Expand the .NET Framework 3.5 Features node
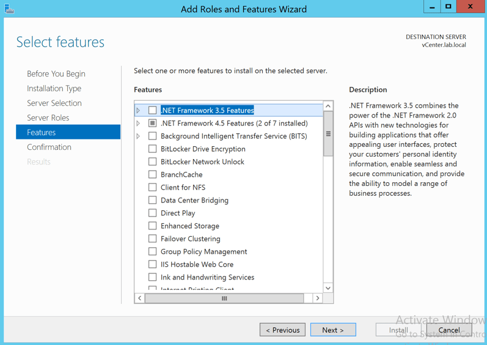Image resolution: width=487 pixels, height=345 pixels. click(139, 111)
